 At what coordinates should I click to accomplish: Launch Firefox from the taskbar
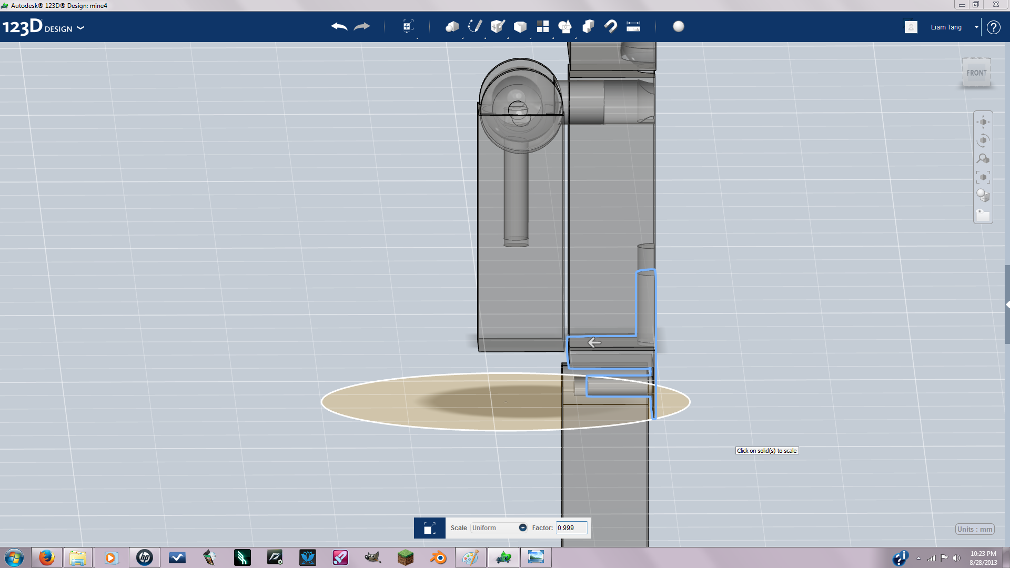[x=46, y=557]
